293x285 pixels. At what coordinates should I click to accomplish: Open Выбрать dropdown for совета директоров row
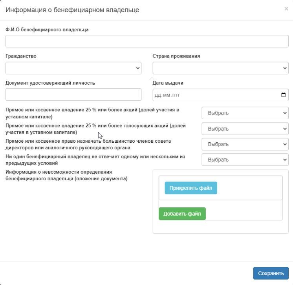(245, 144)
